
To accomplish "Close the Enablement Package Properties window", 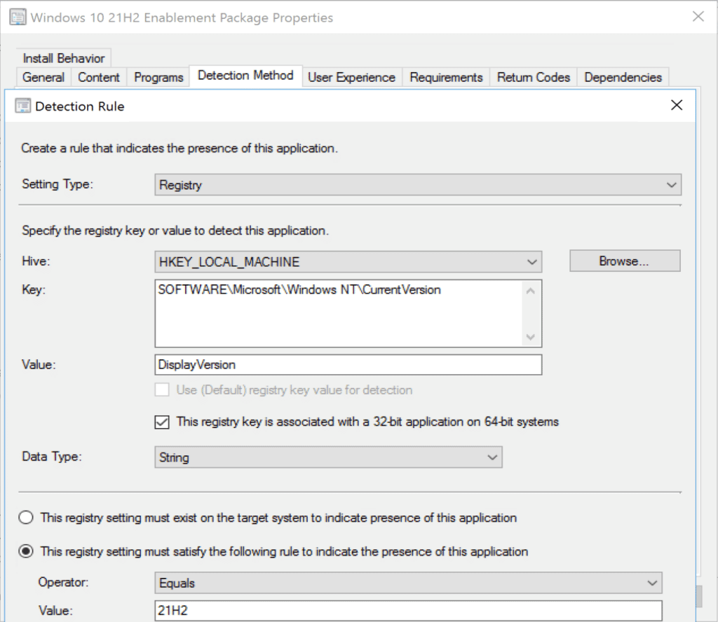I will pos(698,17).
